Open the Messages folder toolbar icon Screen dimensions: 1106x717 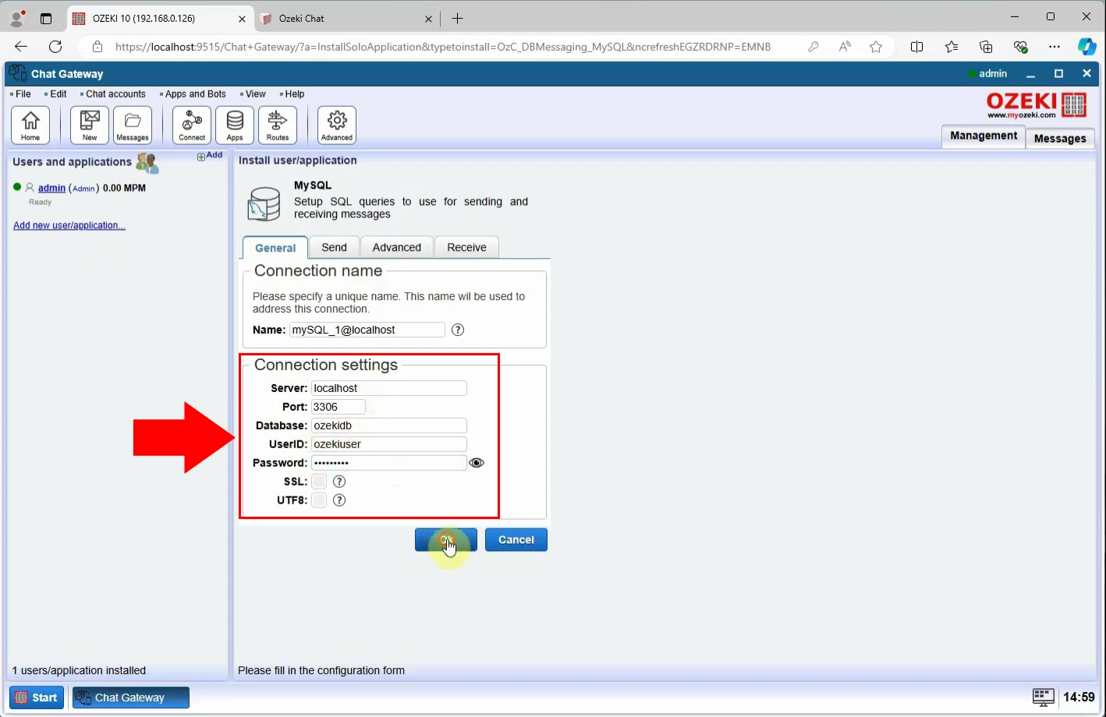click(133, 125)
